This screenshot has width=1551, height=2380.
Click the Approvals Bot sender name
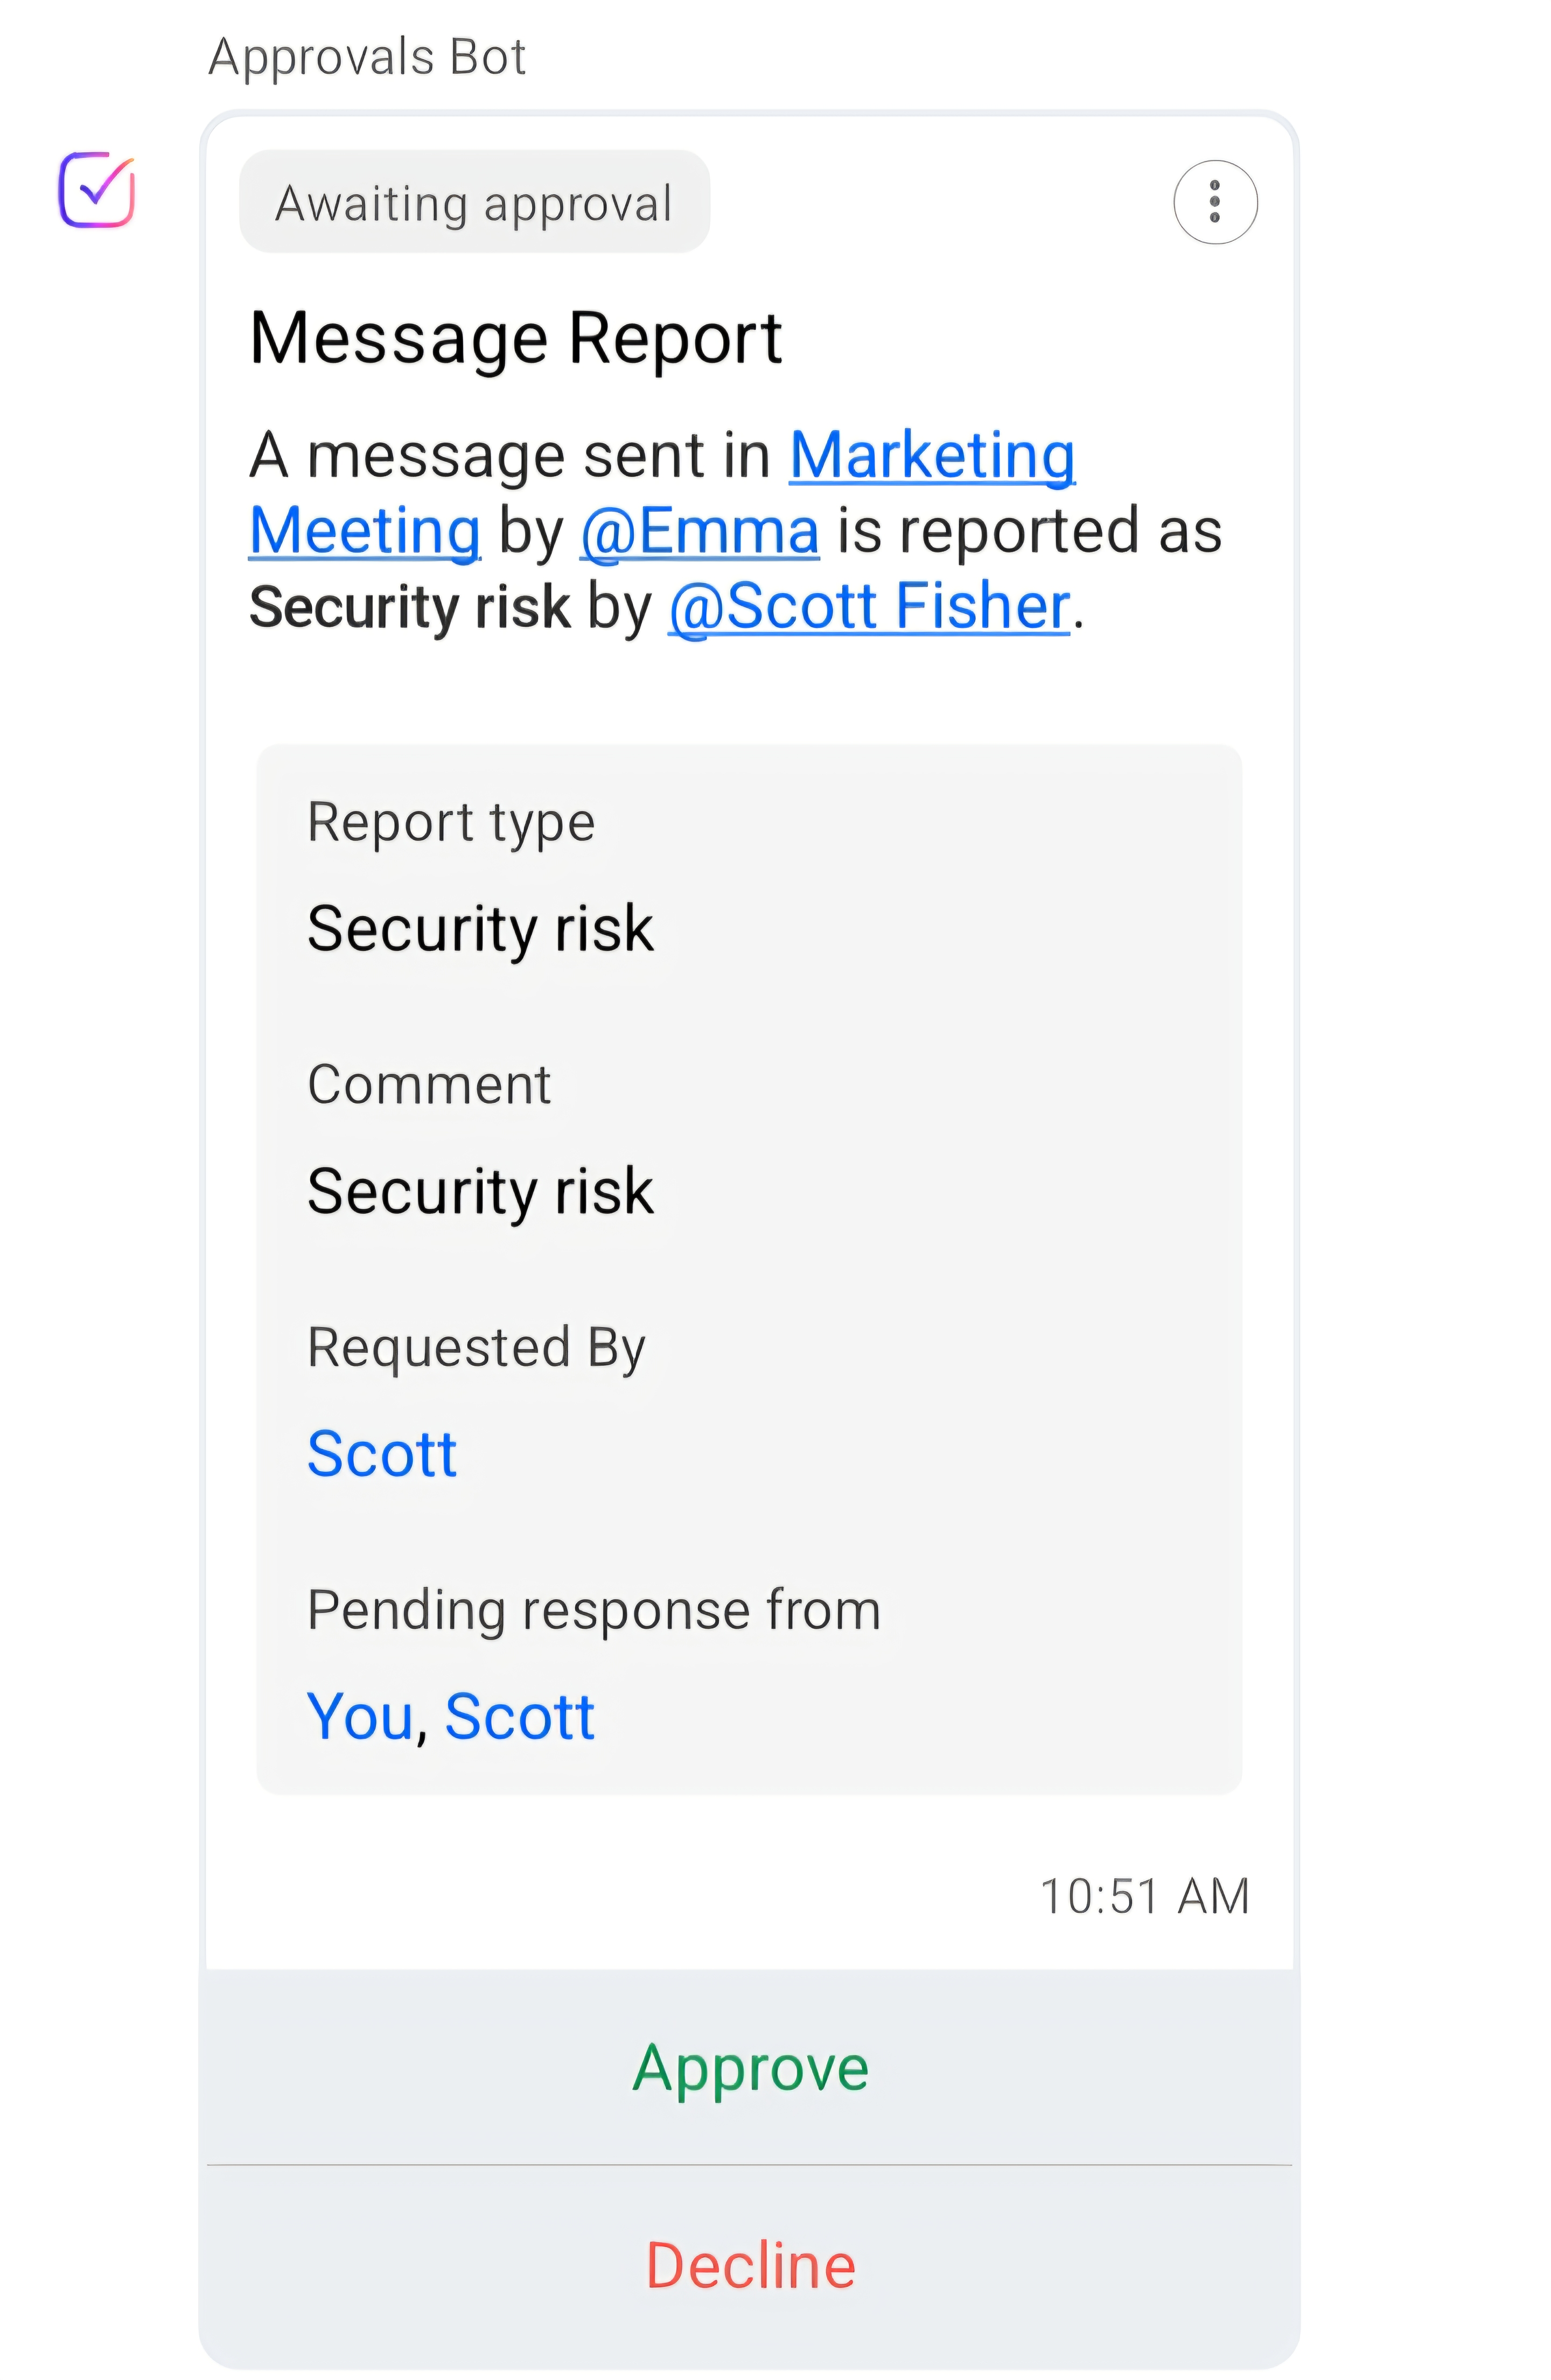click(x=367, y=56)
